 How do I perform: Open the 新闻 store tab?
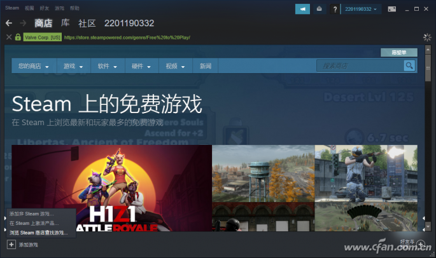tap(205, 66)
